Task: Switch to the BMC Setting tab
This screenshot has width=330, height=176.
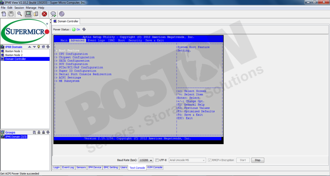Action: point(111,167)
